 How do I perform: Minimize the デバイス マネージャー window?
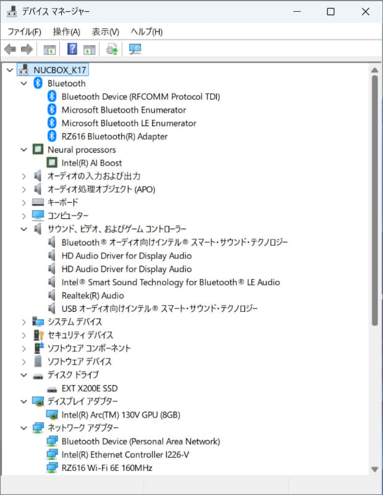[x=297, y=12]
